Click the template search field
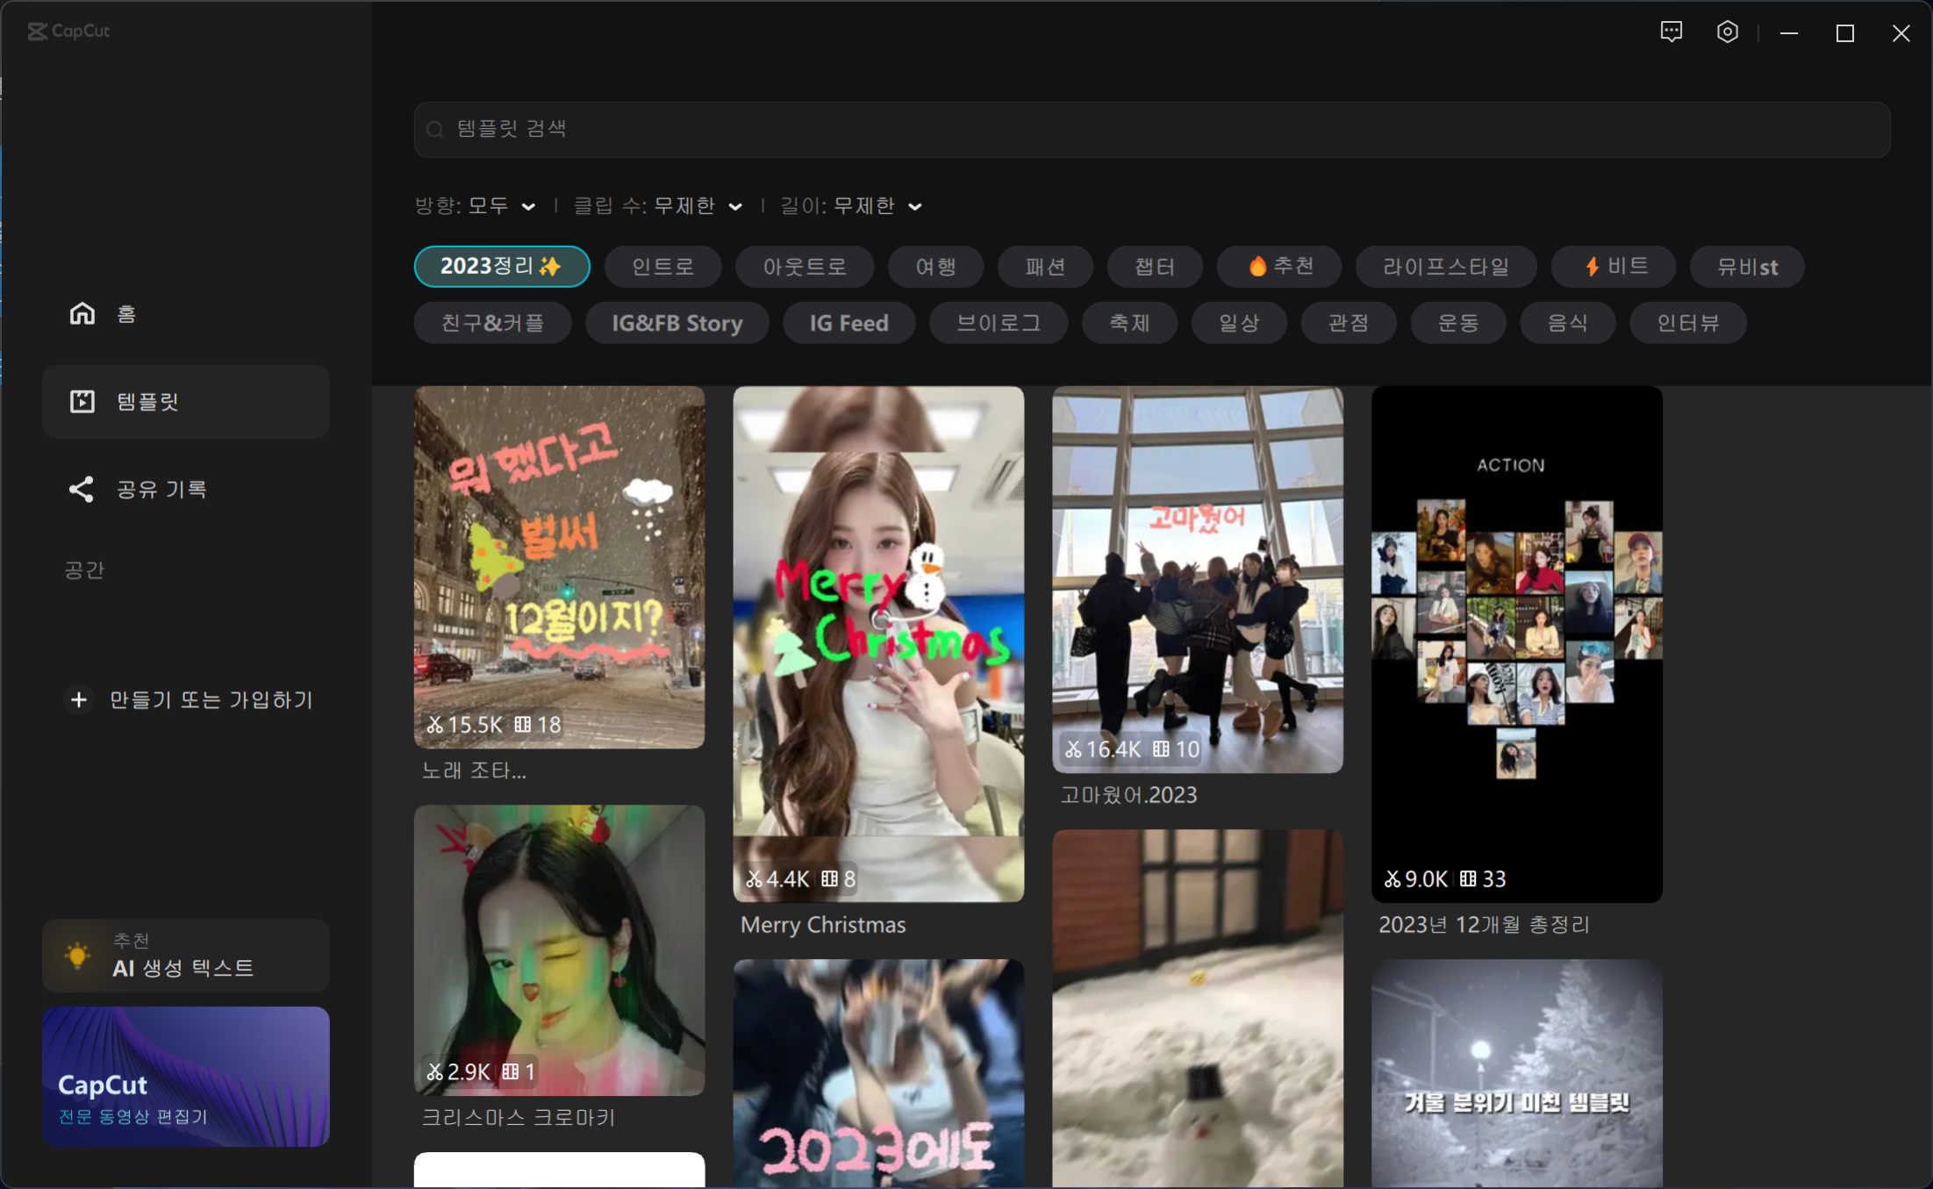Image resolution: width=1933 pixels, height=1189 pixels. click(x=1151, y=129)
